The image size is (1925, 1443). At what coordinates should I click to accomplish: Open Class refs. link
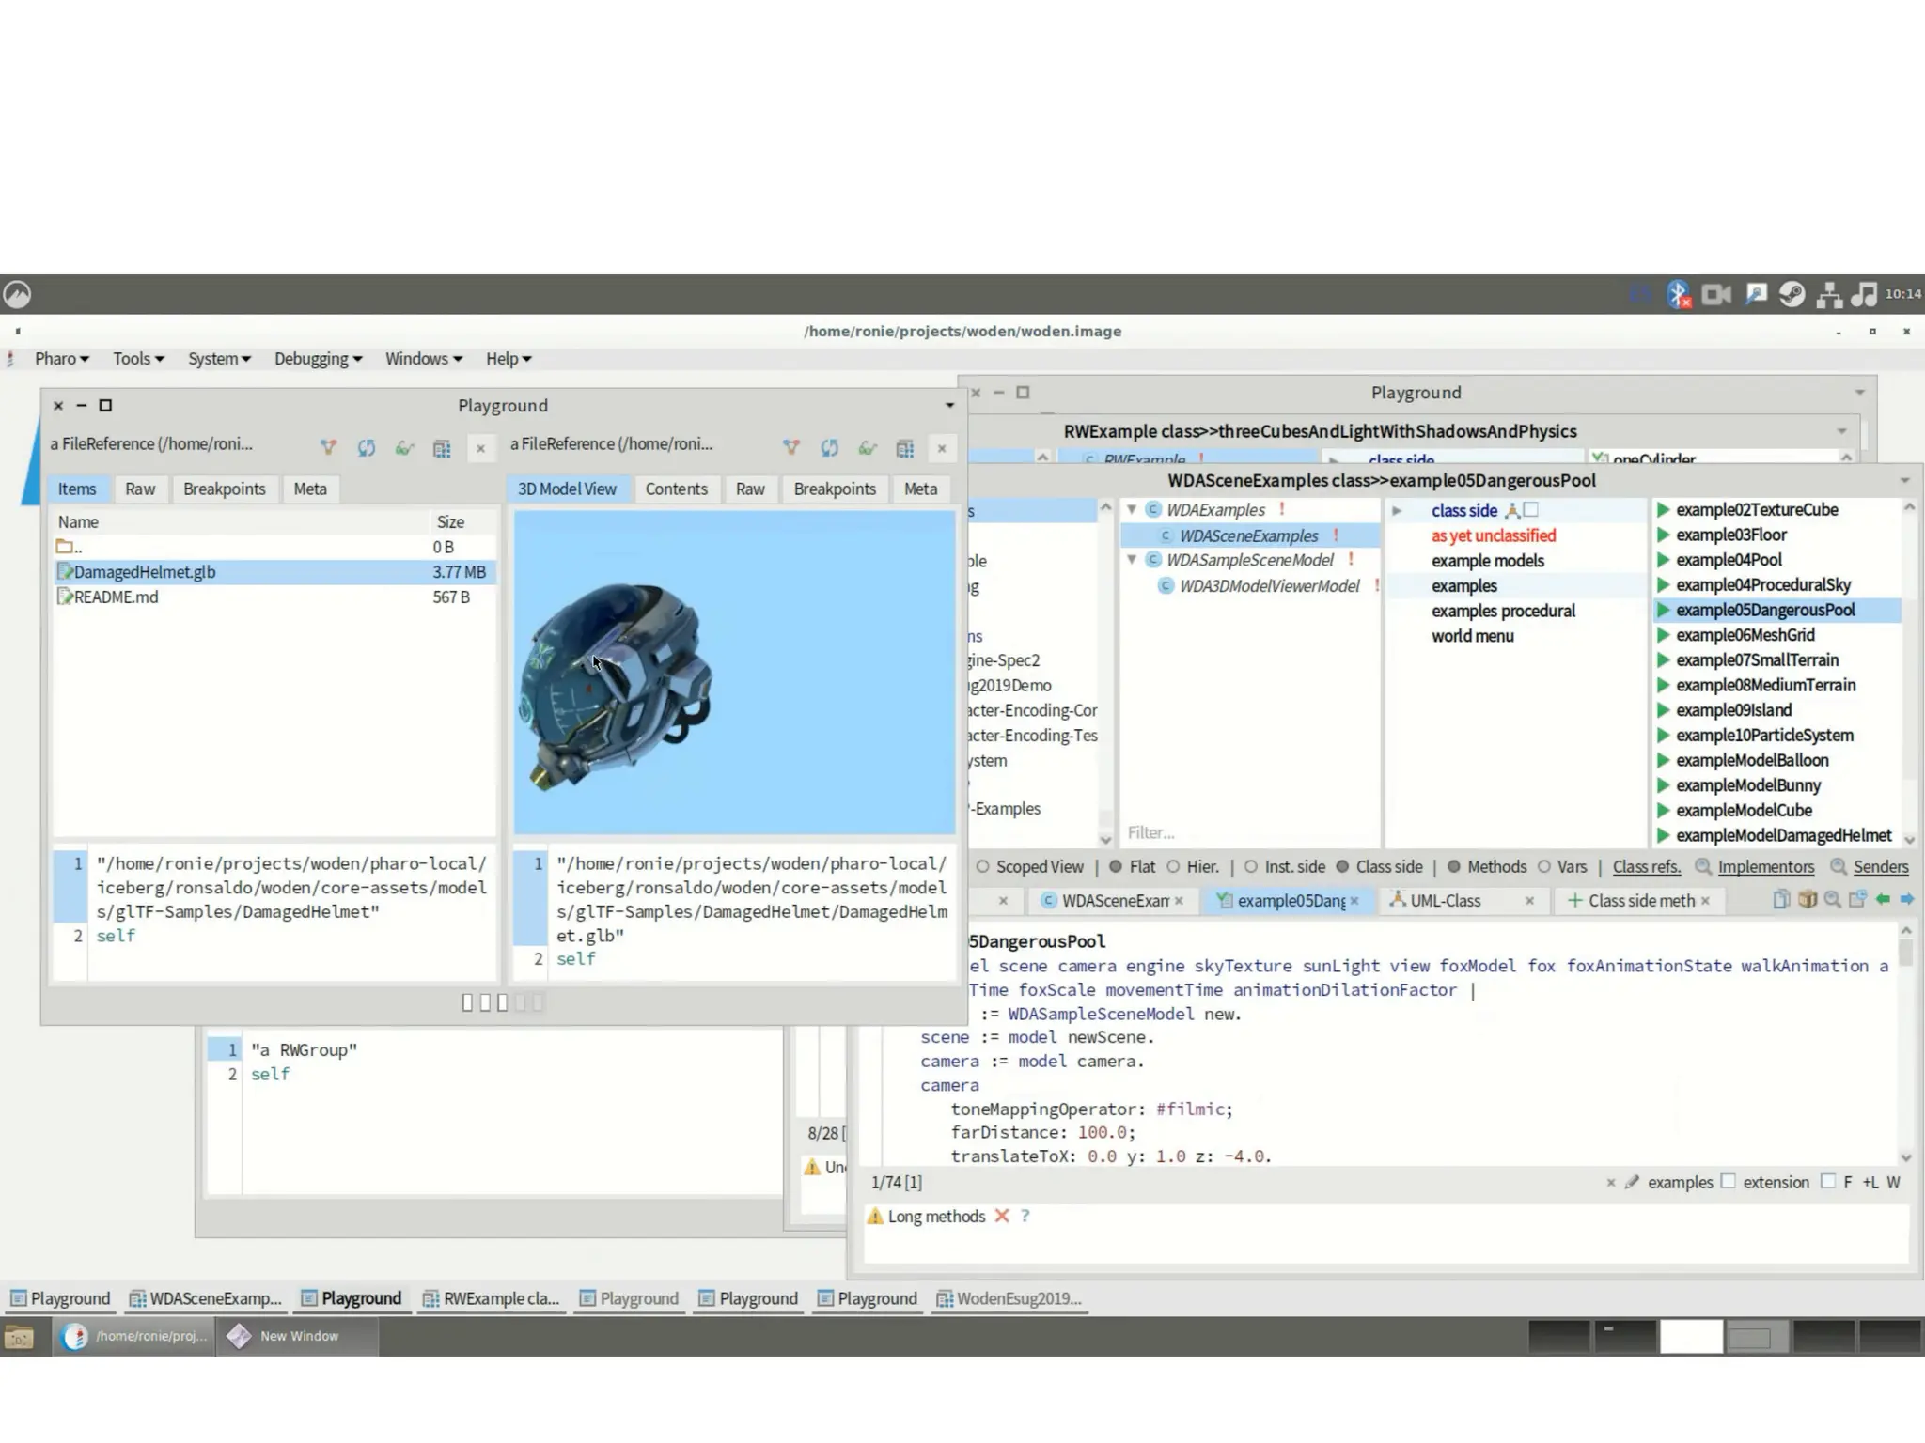(1646, 867)
